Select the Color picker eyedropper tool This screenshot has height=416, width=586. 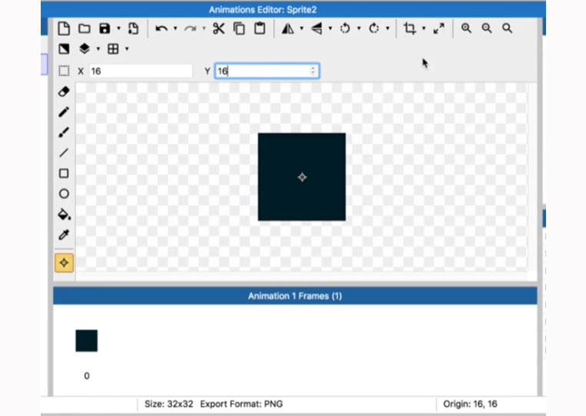(64, 235)
